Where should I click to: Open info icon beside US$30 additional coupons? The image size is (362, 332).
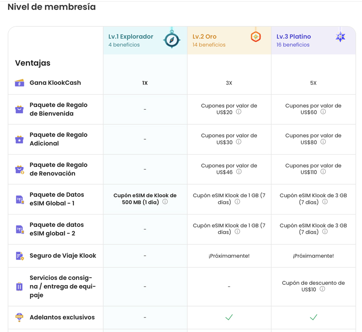pos(238,142)
